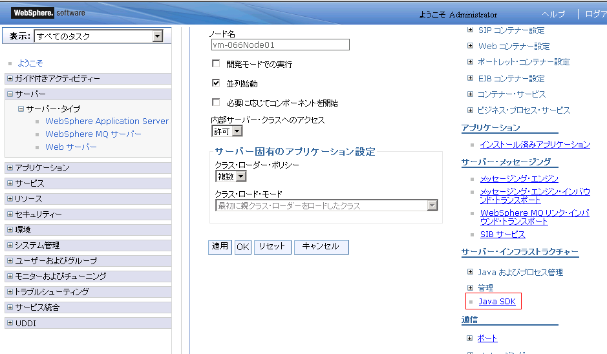Expand Java およびプロセス管理 plus icon

tap(470, 272)
